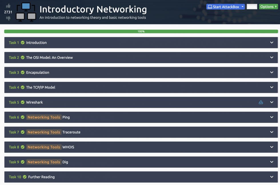Click the Encapsulation task title
The width and height of the screenshot is (280, 185).
[x=38, y=73]
